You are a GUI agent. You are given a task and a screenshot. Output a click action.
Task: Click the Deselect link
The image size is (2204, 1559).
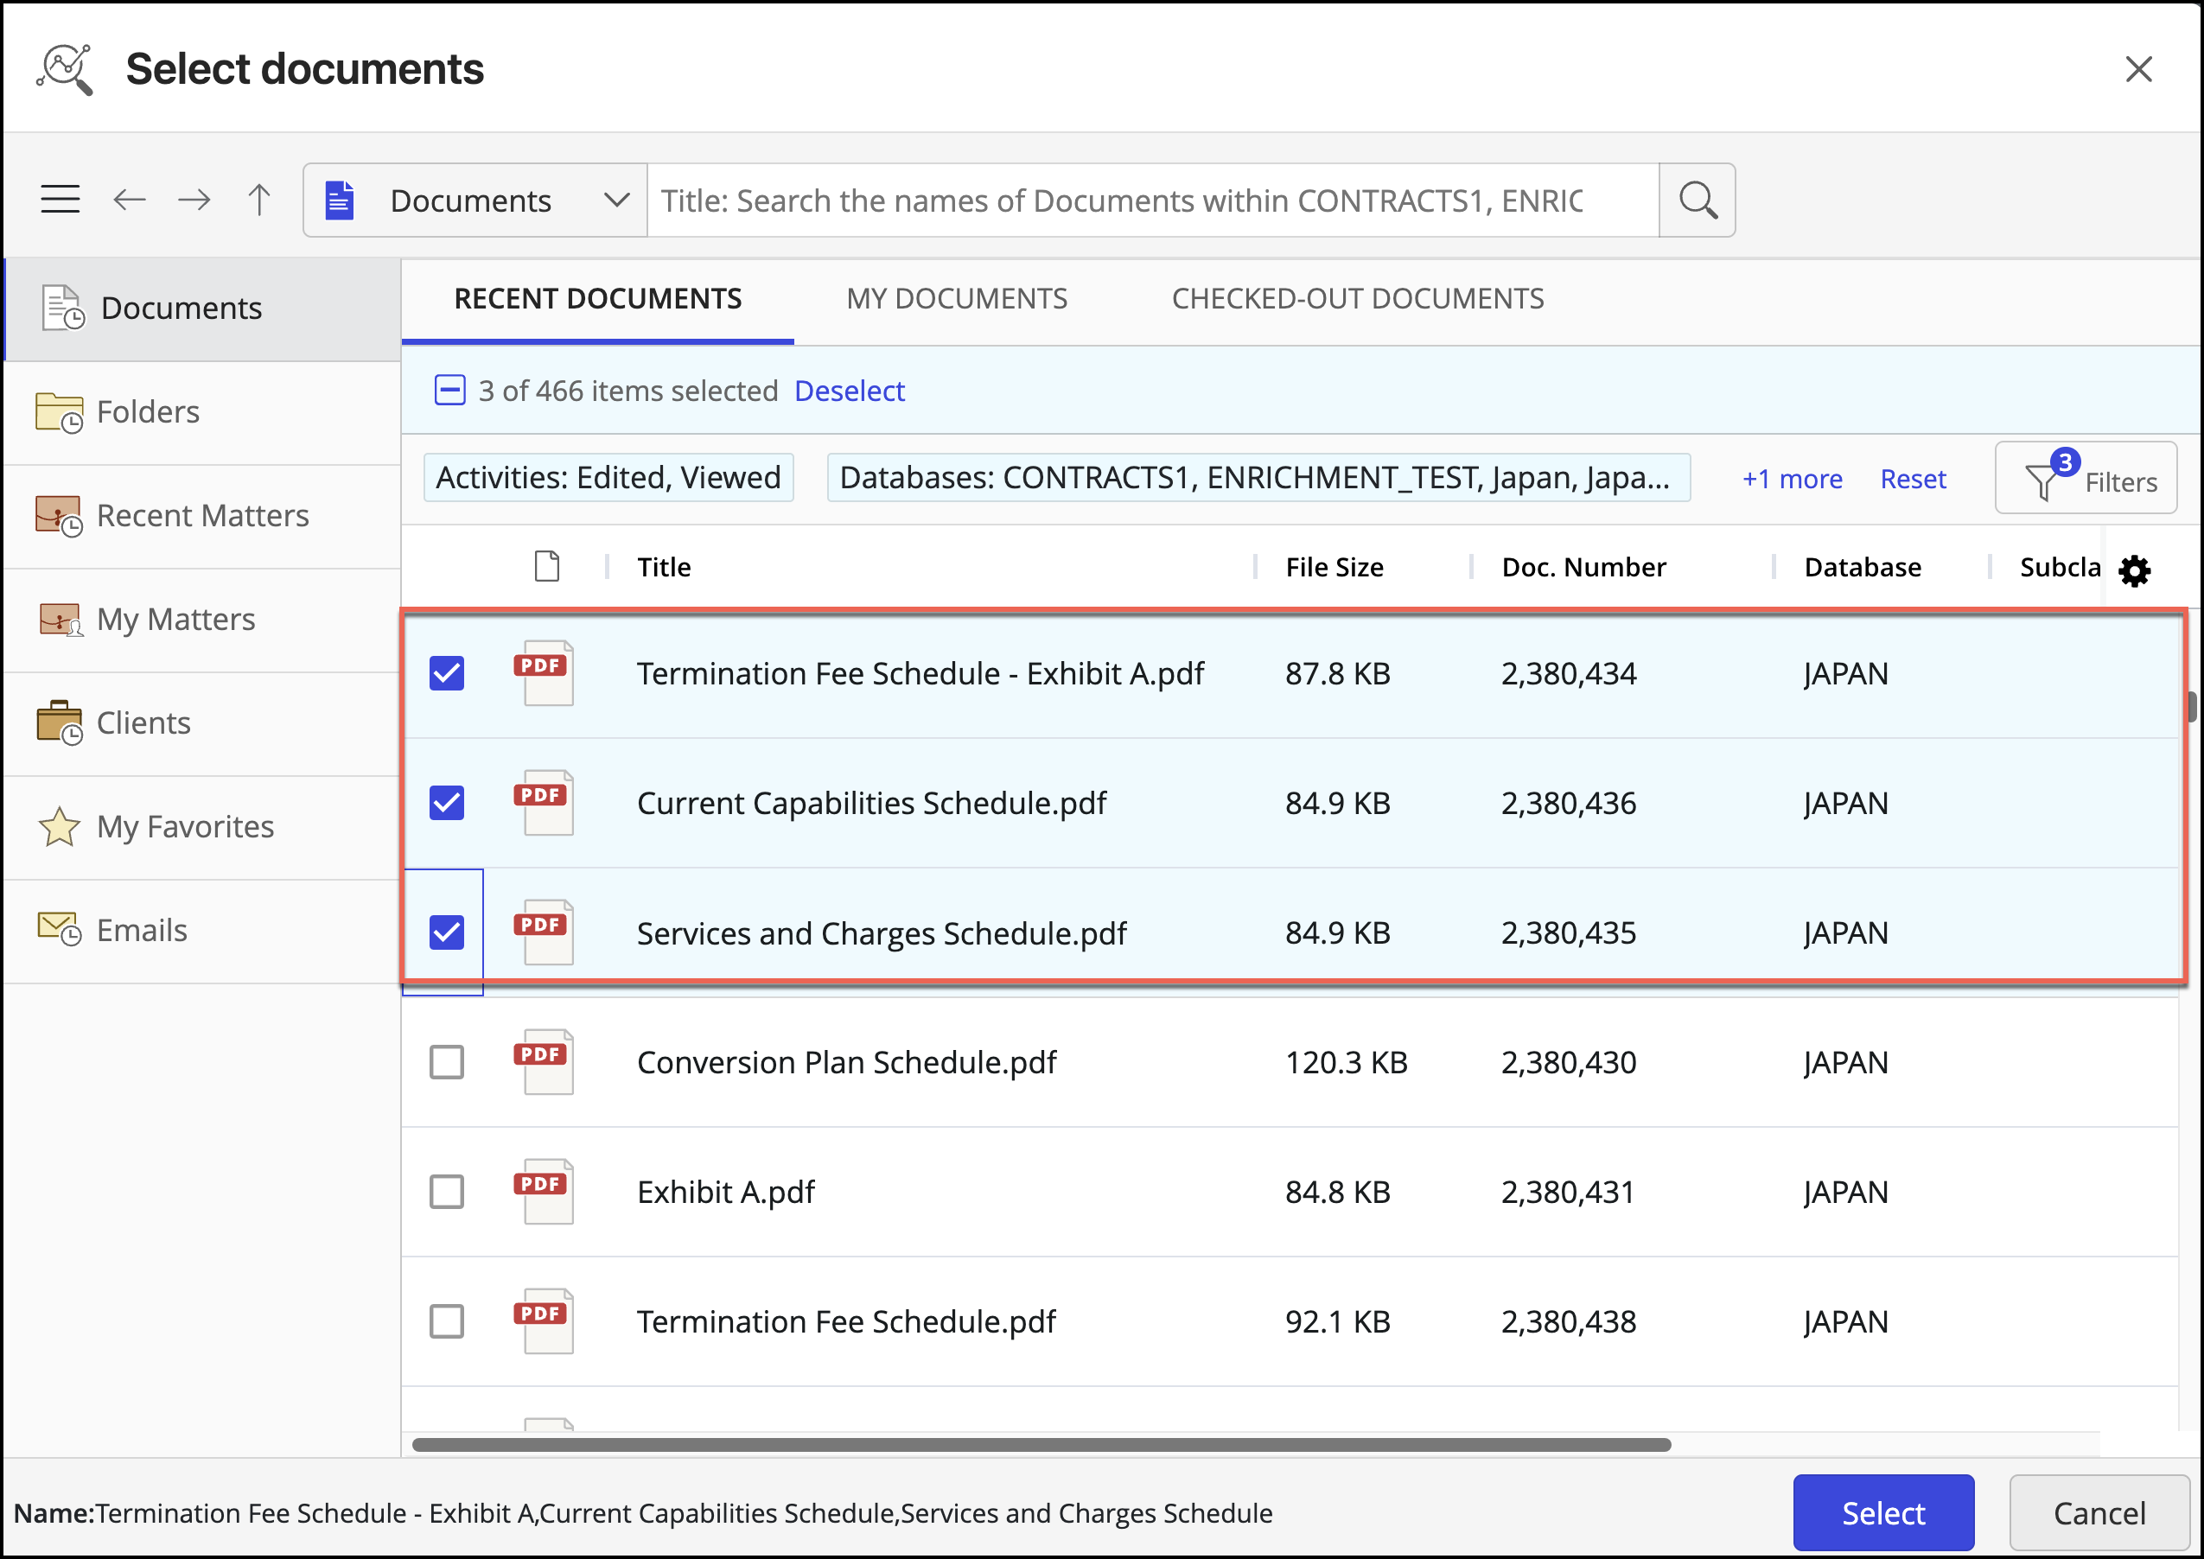(x=849, y=391)
